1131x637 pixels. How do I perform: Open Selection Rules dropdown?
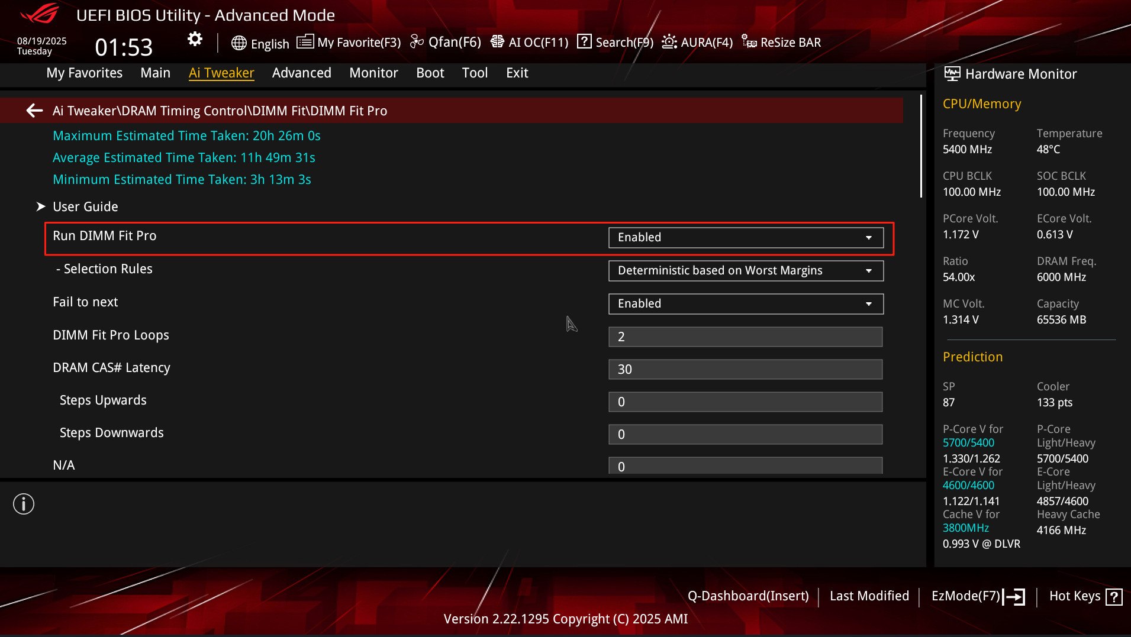[746, 271]
